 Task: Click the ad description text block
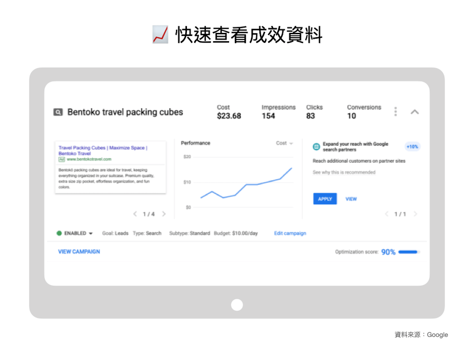106,178
